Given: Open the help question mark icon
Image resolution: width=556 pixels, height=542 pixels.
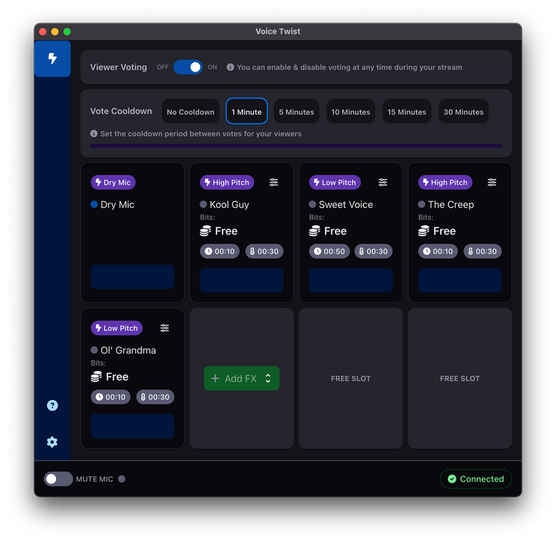Looking at the screenshot, I should (x=53, y=405).
